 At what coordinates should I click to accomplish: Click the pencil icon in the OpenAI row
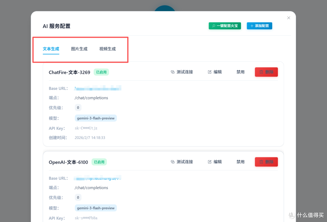pyautogui.click(x=210, y=162)
